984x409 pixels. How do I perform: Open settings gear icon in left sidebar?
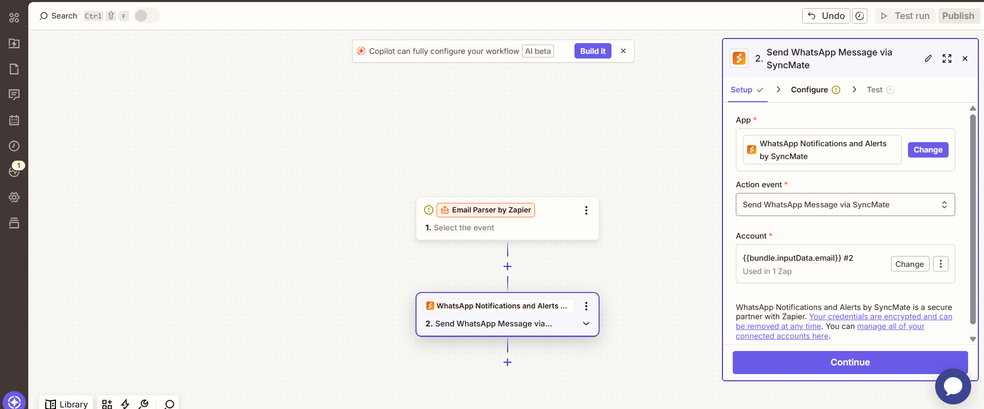click(14, 198)
